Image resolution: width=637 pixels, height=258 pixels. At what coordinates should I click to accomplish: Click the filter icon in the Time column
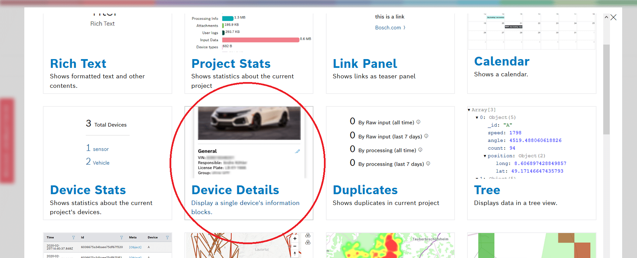click(73, 237)
